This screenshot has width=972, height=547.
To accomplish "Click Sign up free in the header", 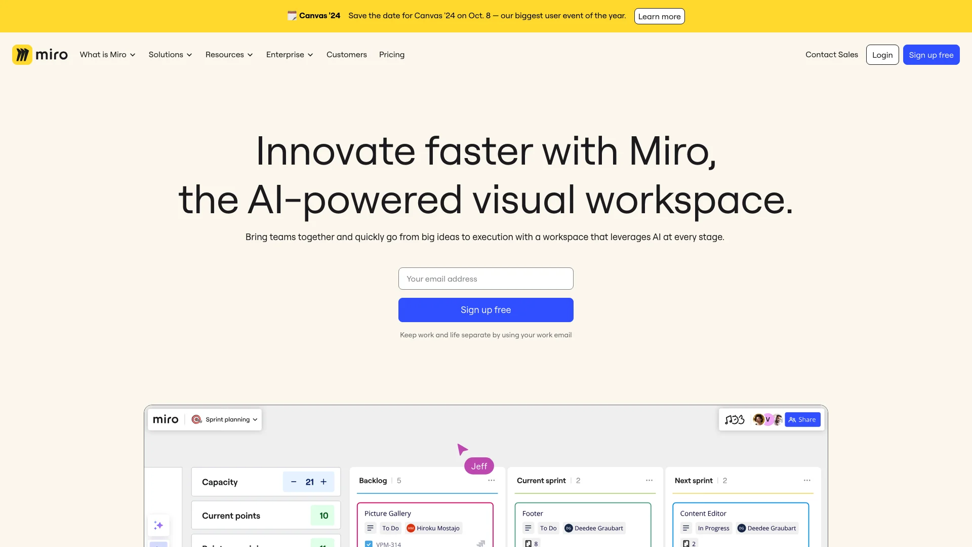I will pyautogui.click(x=931, y=55).
